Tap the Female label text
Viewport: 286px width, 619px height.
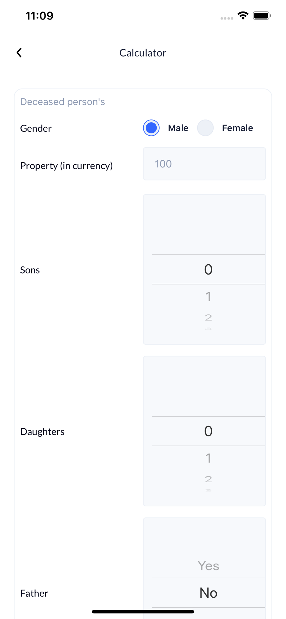coord(237,128)
